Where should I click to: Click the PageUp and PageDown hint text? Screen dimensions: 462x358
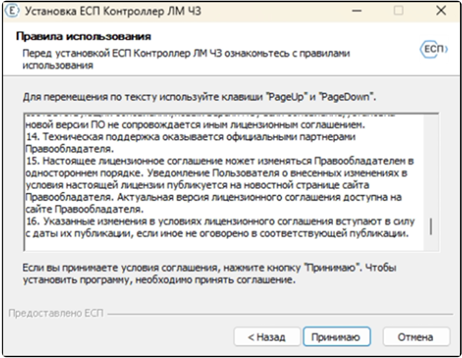pos(200,97)
